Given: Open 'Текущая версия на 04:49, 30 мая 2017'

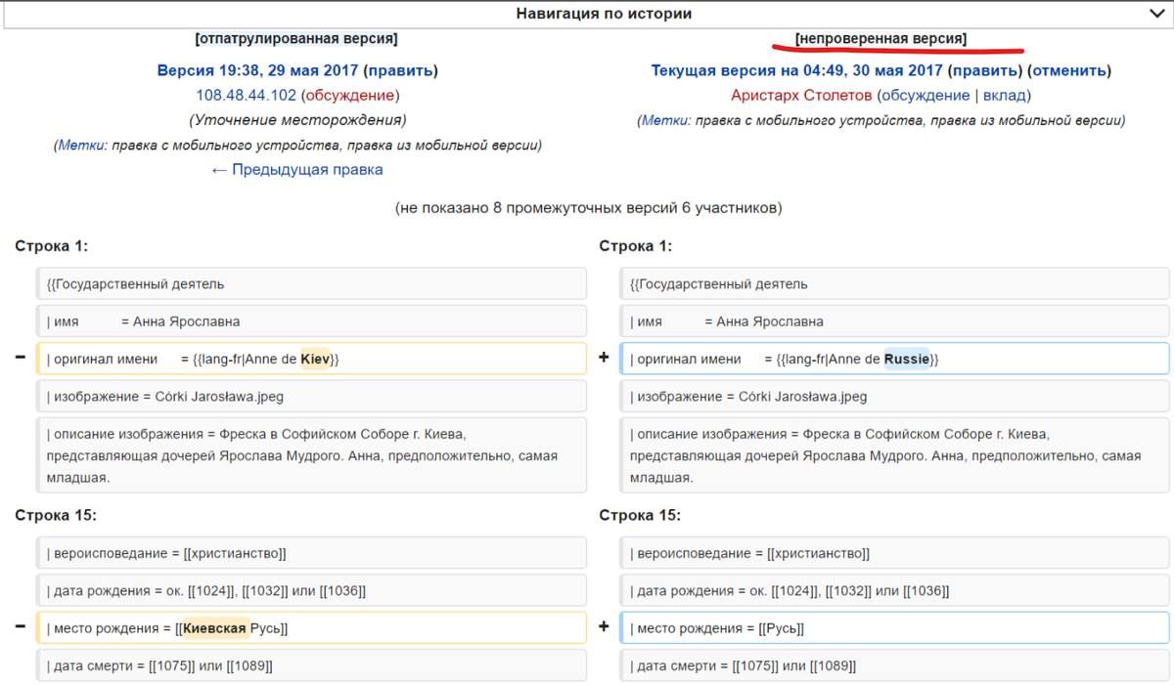Looking at the screenshot, I should tap(796, 70).
